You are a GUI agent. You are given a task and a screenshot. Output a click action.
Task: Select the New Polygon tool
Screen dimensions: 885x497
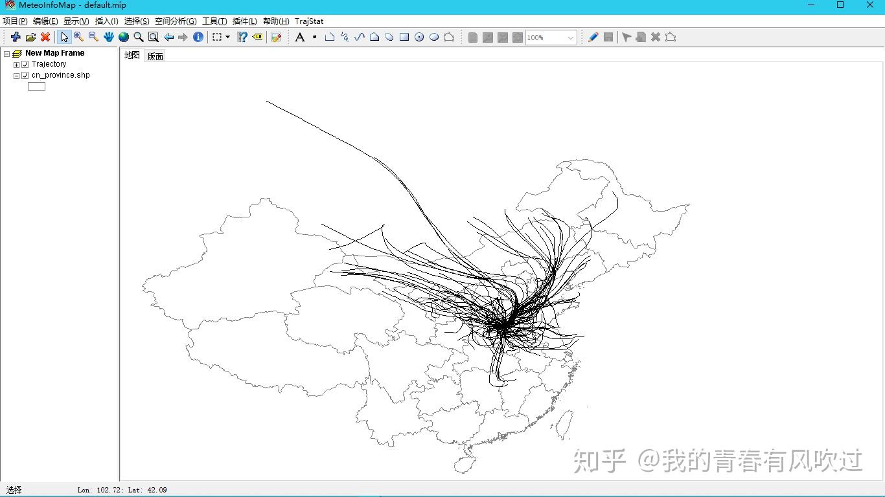point(374,38)
